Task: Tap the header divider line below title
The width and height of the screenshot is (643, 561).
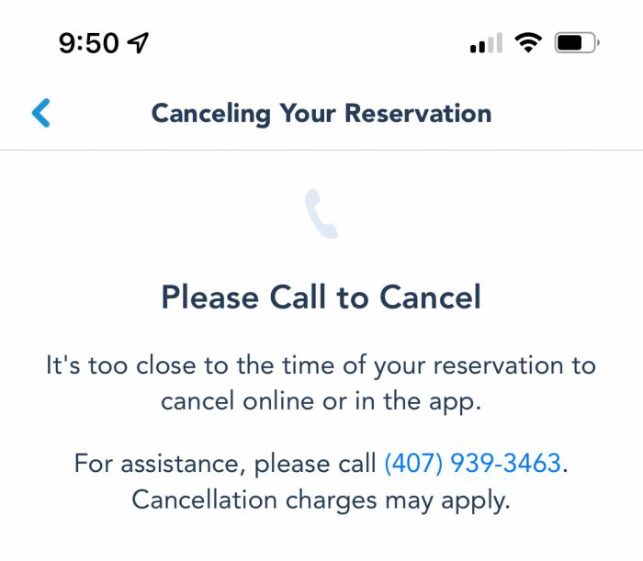Action: tap(321, 150)
